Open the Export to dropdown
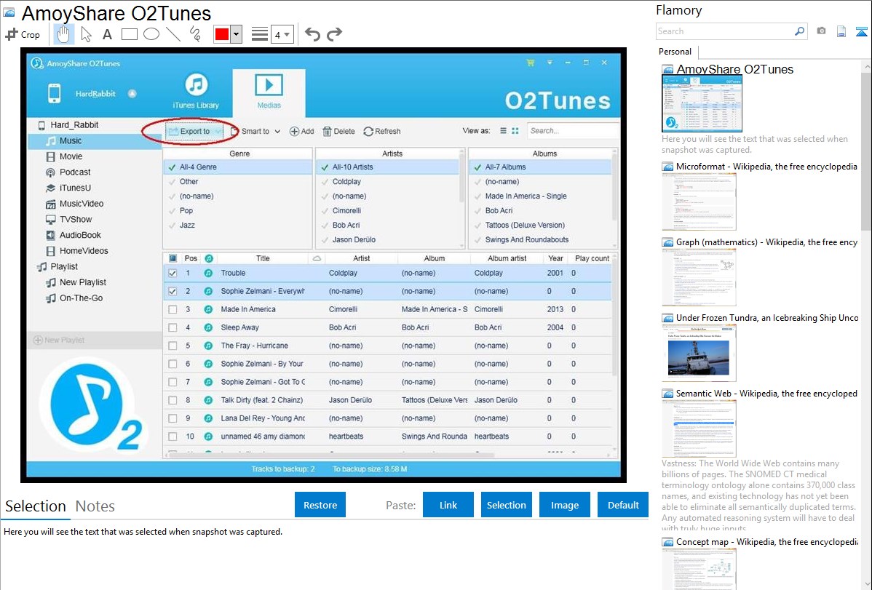This screenshot has width=872, height=590. coord(194,131)
